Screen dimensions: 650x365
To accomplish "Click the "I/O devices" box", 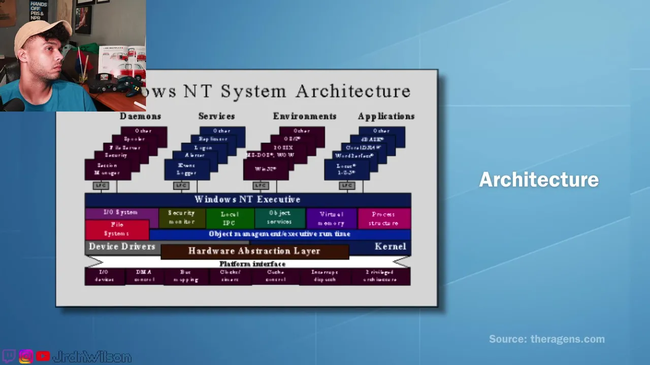I will (x=105, y=276).
